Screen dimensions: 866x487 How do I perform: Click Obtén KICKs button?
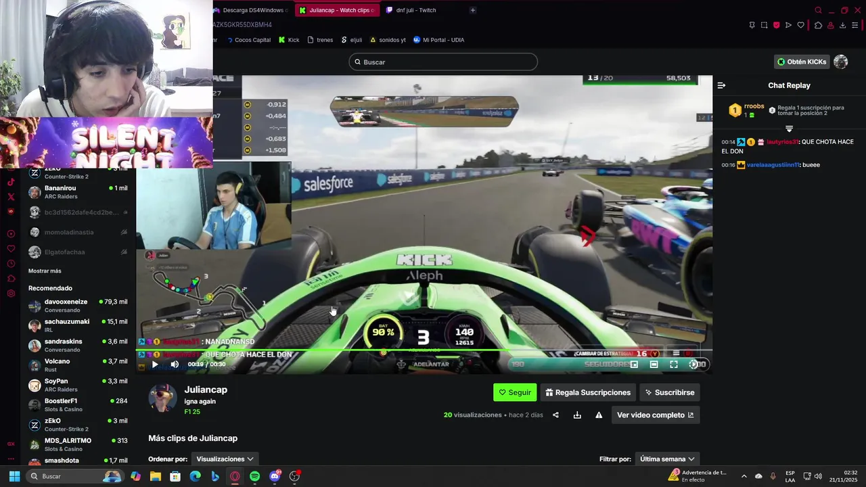click(802, 62)
